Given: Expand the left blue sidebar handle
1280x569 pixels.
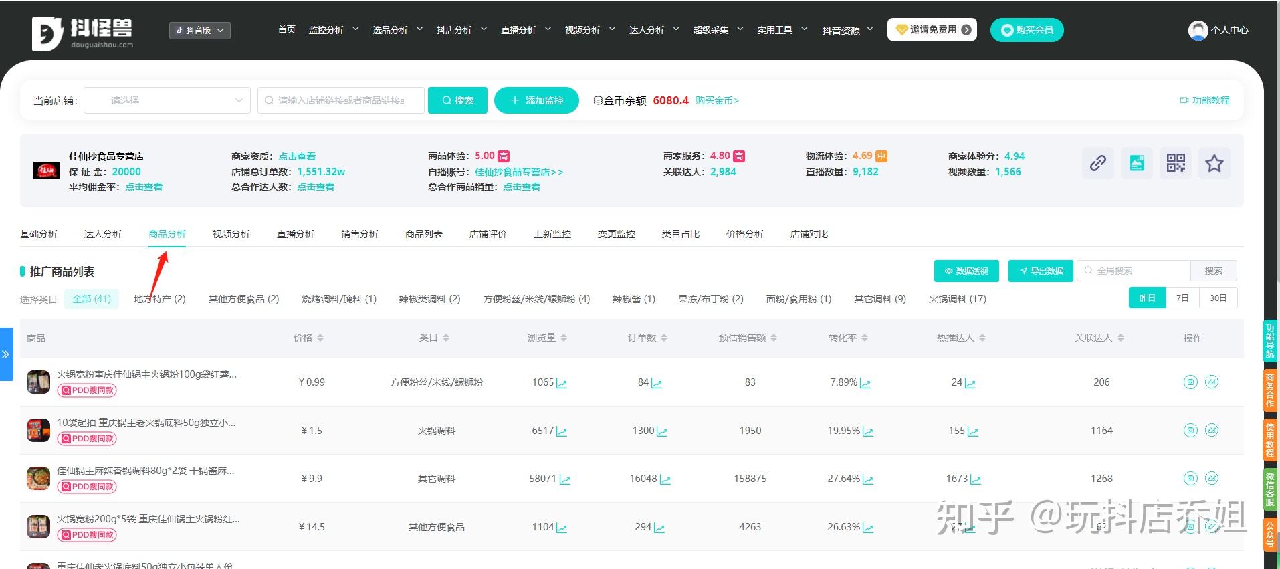Looking at the screenshot, I should coord(6,354).
